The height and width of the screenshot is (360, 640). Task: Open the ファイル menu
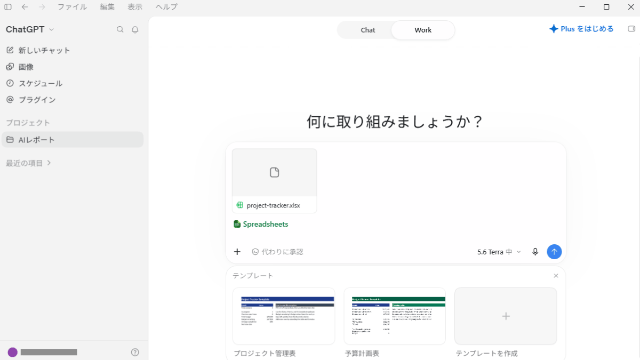click(x=72, y=7)
